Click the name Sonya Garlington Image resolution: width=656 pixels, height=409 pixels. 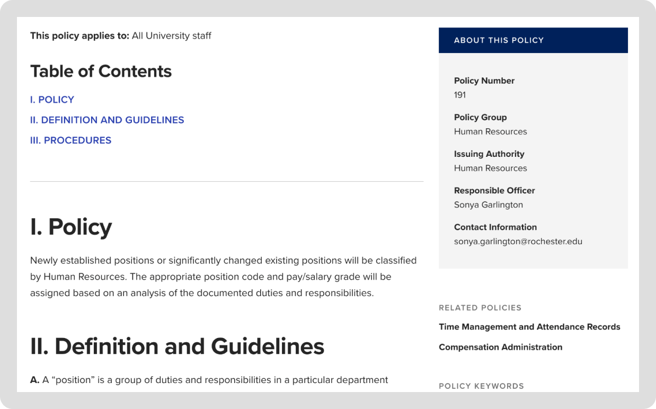point(488,204)
